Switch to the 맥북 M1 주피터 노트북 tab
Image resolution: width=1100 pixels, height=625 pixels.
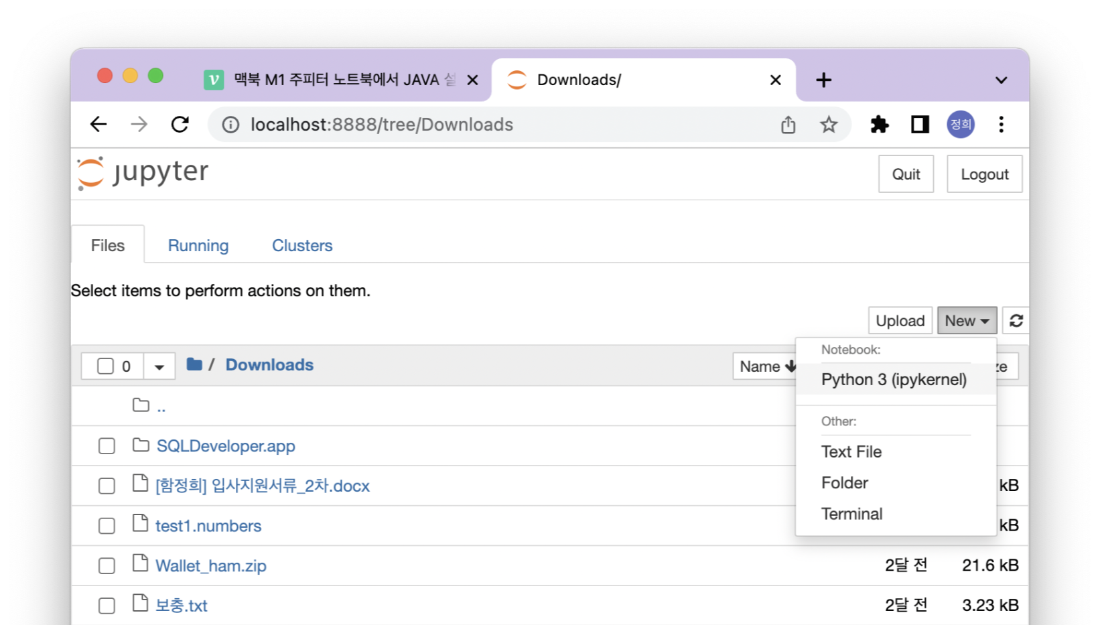(x=342, y=80)
